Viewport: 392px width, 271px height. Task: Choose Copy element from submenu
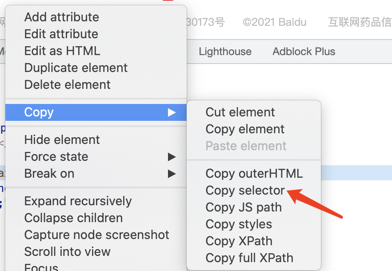tap(245, 129)
